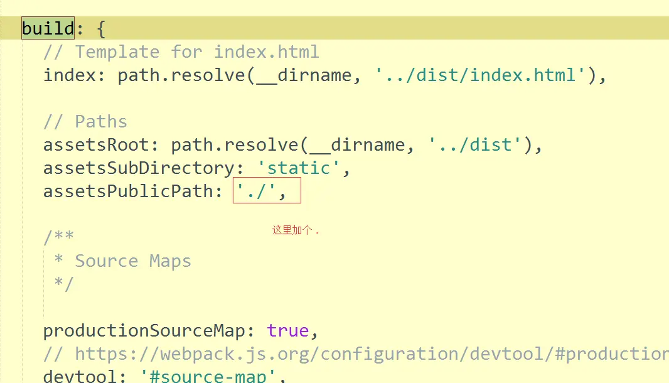The width and height of the screenshot is (669, 383).
Task: Click the 'productionSourceMap:' property name
Action: coord(149,331)
